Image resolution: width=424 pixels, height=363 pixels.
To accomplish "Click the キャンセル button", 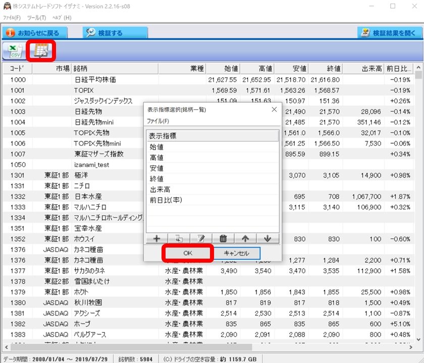I will tap(236, 253).
